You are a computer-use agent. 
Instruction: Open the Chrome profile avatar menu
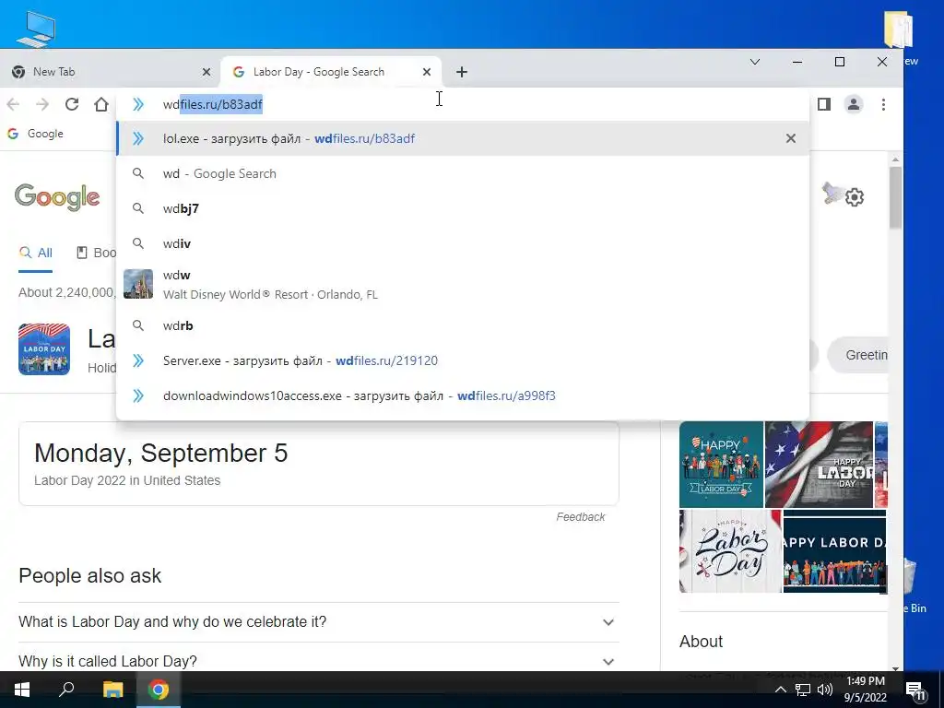click(x=853, y=104)
